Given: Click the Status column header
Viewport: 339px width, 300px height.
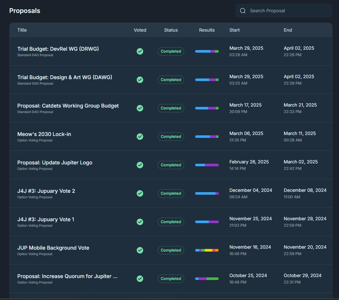Looking at the screenshot, I should 171,30.
